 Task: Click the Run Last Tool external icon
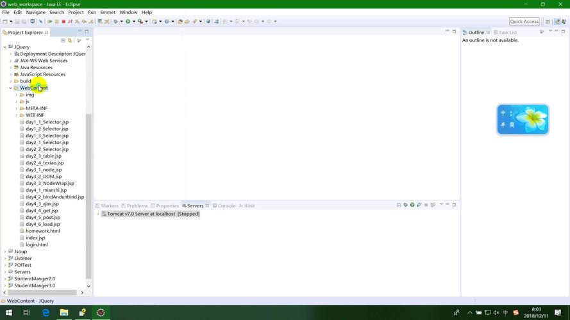(140, 21)
